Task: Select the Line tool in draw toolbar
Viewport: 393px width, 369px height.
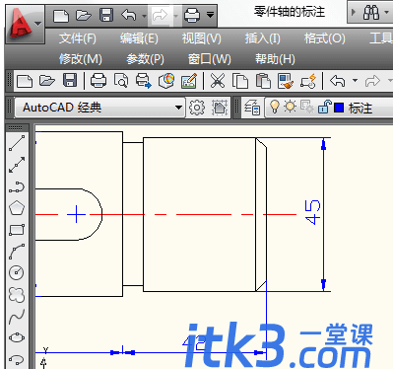Action: (x=17, y=143)
